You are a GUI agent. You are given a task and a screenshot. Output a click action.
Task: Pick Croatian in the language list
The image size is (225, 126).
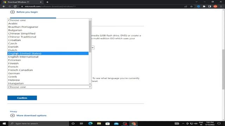pyautogui.click(x=48, y=40)
